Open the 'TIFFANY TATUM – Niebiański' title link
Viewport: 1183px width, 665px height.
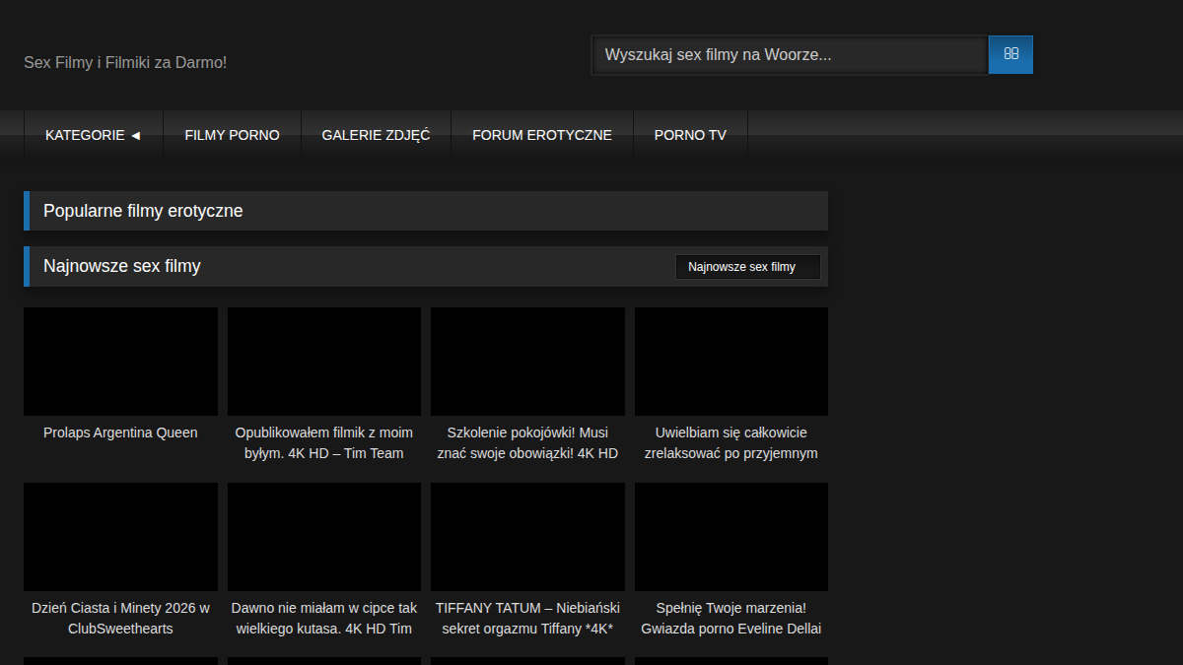[527, 619]
